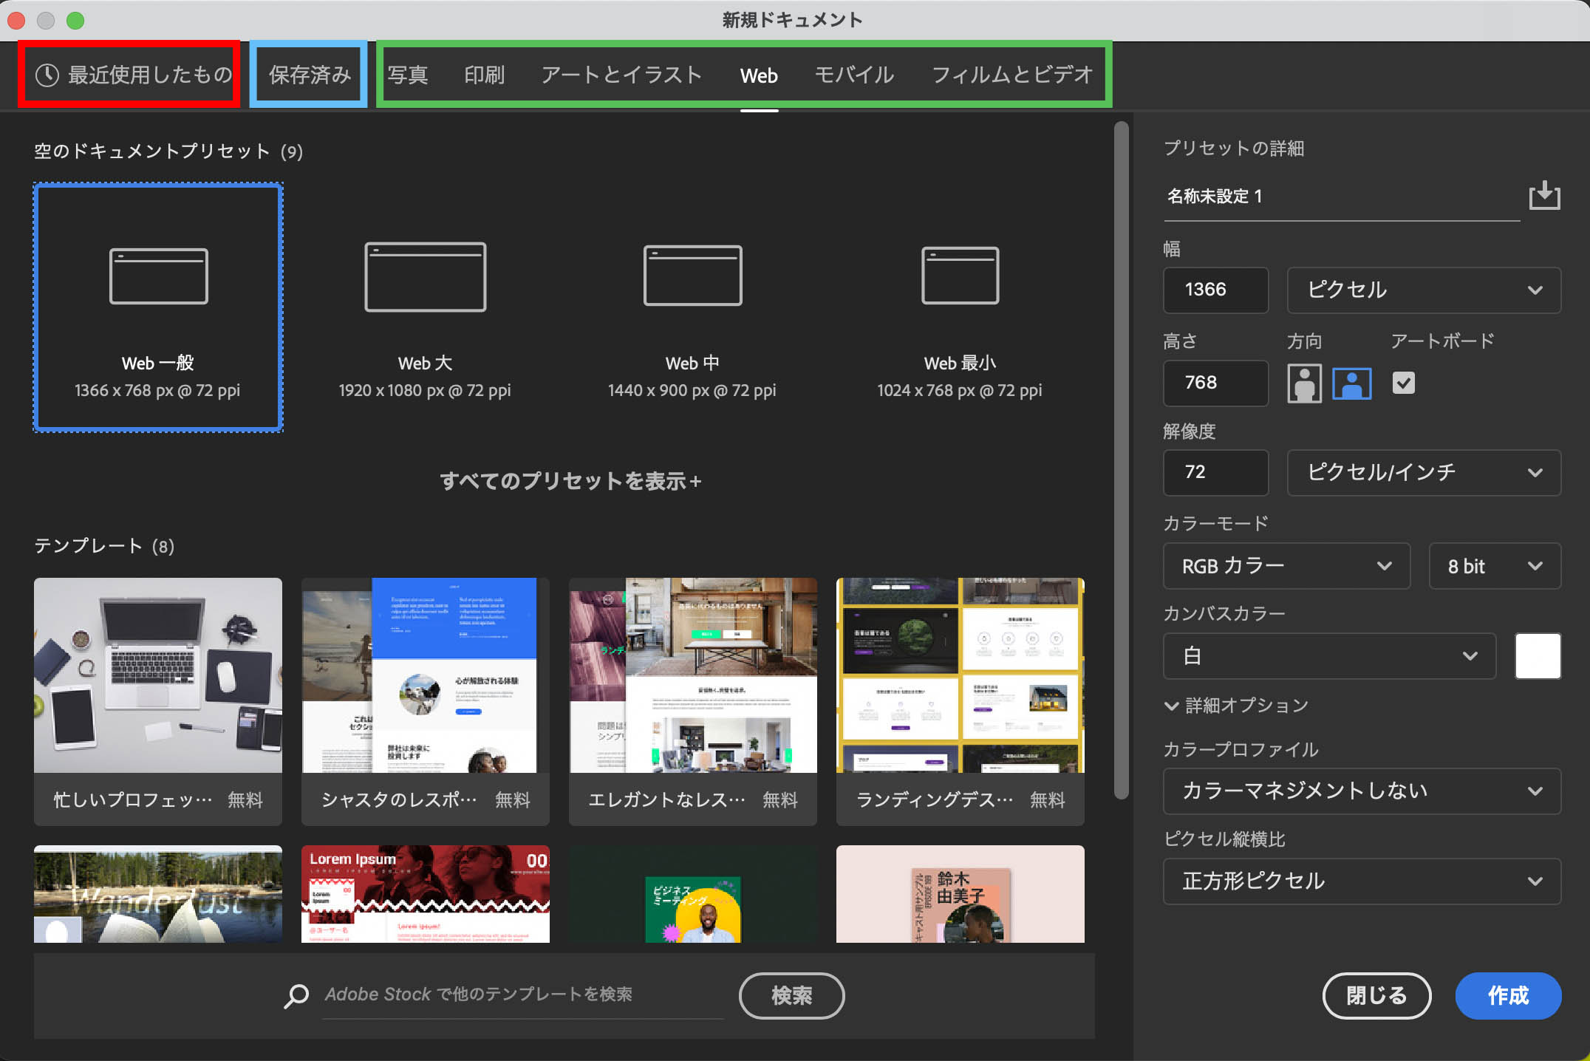
Task: Open the 8 bit depth dropdown
Action: [1494, 566]
